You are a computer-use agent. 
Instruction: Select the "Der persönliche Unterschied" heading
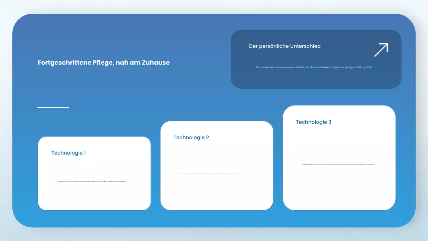285,46
